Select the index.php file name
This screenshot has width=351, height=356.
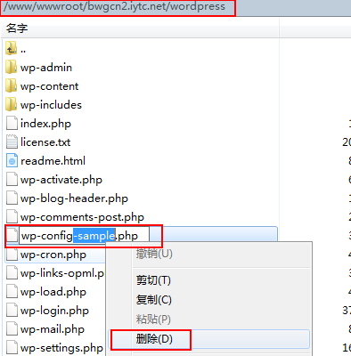coord(45,124)
